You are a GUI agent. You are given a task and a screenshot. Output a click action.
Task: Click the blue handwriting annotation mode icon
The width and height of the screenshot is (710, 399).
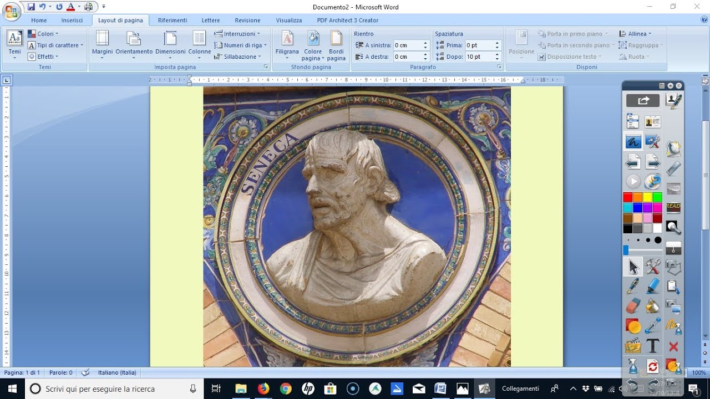pos(633,141)
